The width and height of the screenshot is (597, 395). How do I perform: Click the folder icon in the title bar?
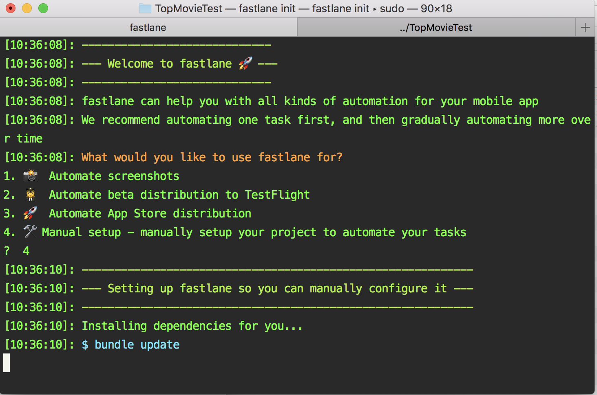pyautogui.click(x=145, y=8)
